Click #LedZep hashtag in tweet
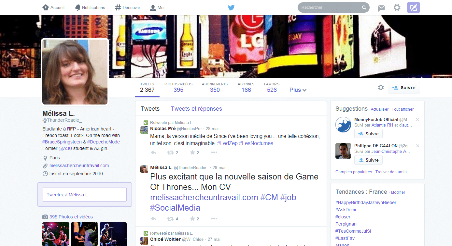Screen dimensions: 452x246 click(227, 143)
